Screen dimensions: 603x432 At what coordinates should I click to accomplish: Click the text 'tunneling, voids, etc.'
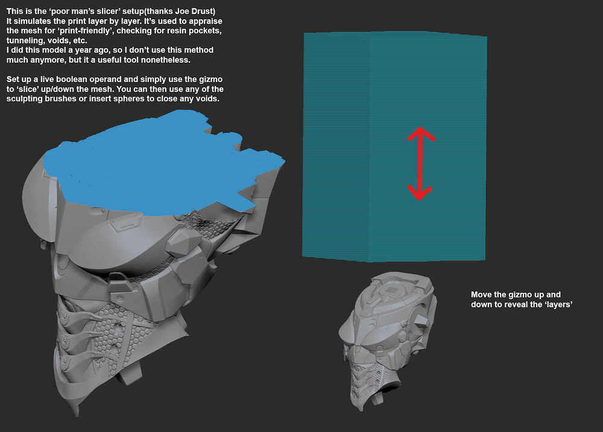tap(46, 40)
